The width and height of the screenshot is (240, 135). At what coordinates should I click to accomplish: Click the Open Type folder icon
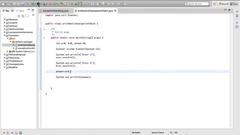point(61,4)
